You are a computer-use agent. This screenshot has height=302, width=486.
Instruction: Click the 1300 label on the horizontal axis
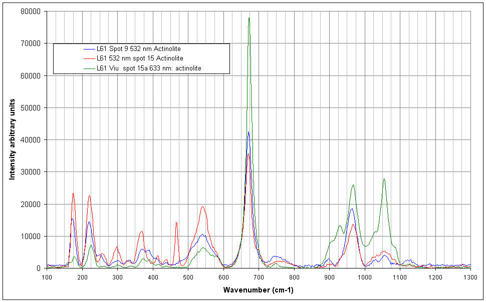(470, 276)
